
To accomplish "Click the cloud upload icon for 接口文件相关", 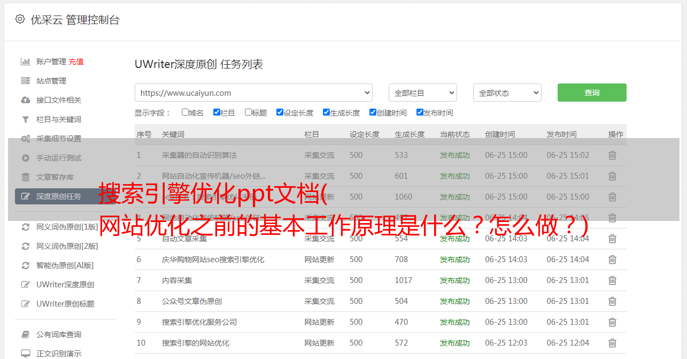I will [x=25, y=100].
